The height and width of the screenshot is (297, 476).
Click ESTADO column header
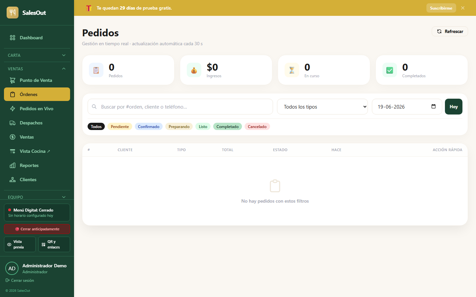280,150
